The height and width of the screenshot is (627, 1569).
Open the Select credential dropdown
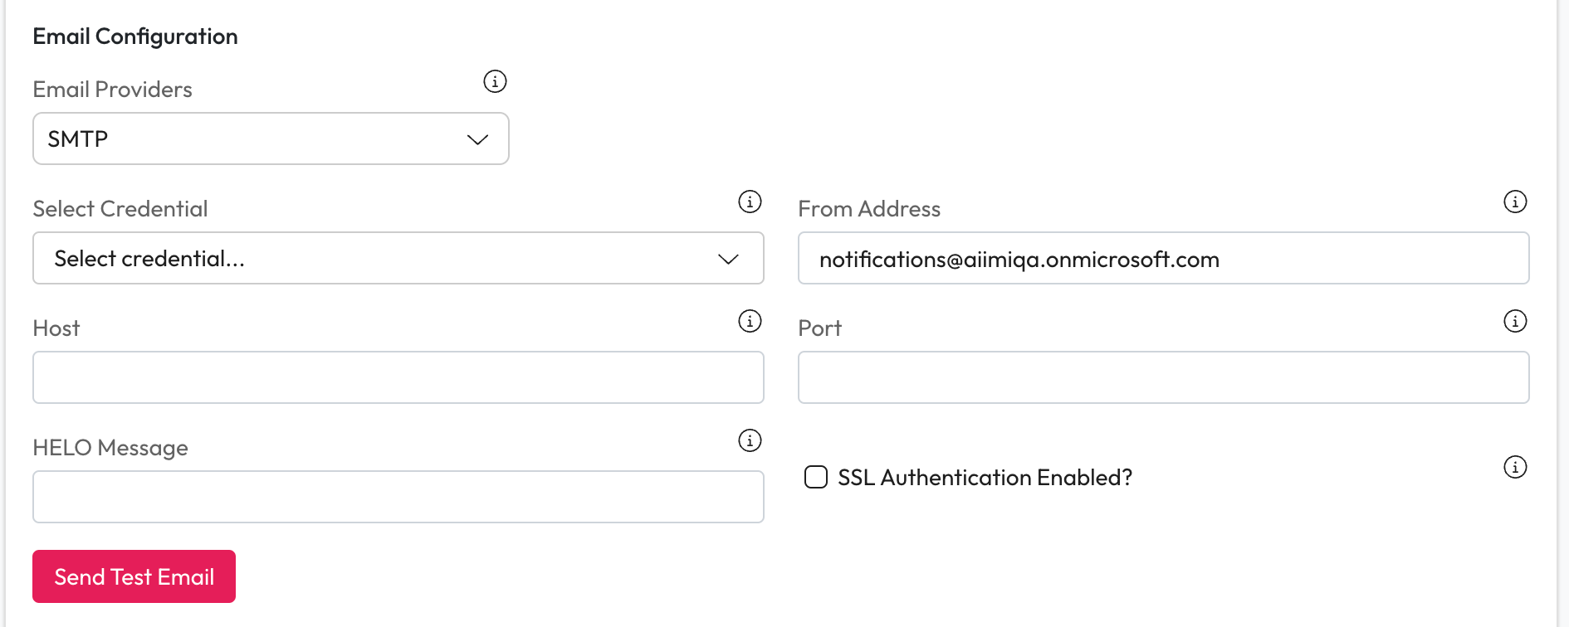397,258
